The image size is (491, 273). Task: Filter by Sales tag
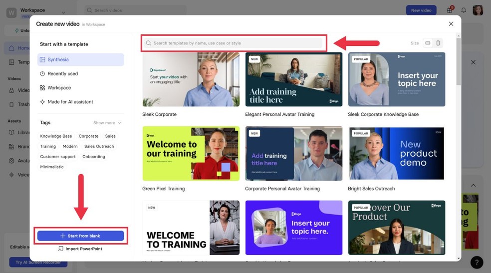[x=110, y=136]
